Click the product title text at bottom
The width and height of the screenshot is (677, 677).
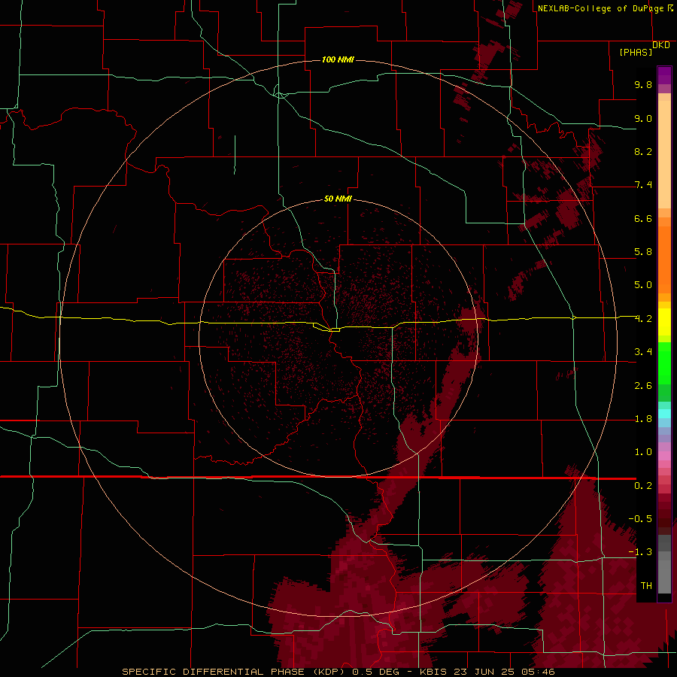click(338, 672)
